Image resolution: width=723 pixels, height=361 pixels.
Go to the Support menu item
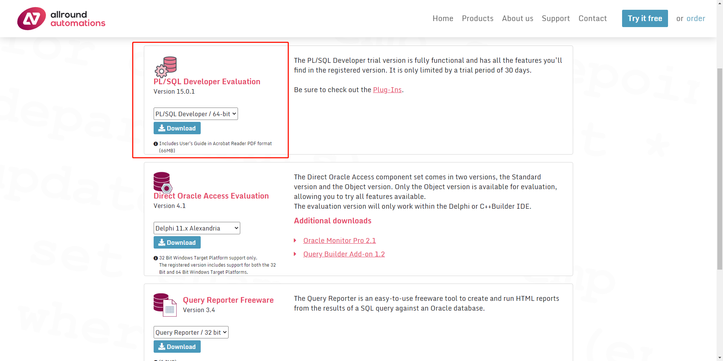(x=555, y=18)
